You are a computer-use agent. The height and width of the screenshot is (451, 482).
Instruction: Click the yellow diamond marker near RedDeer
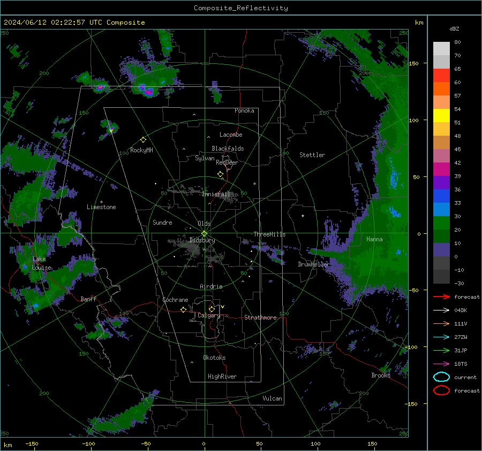click(x=221, y=174)
